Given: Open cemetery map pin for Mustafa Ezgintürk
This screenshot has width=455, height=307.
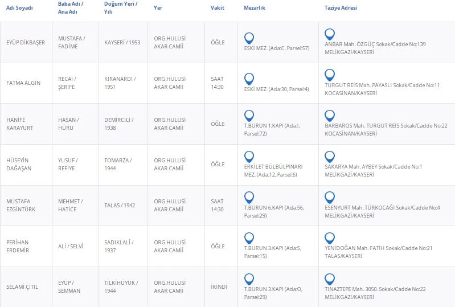Looking at the screenshot, I should [248, 198].
